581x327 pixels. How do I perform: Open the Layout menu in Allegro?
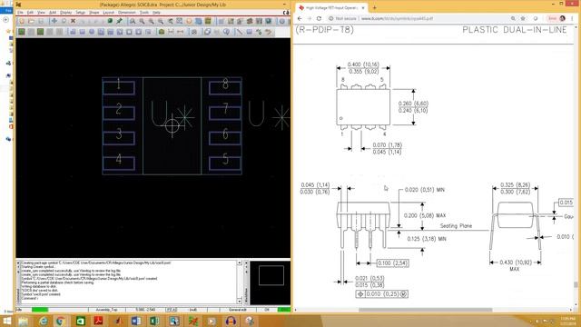coord(108,13)
